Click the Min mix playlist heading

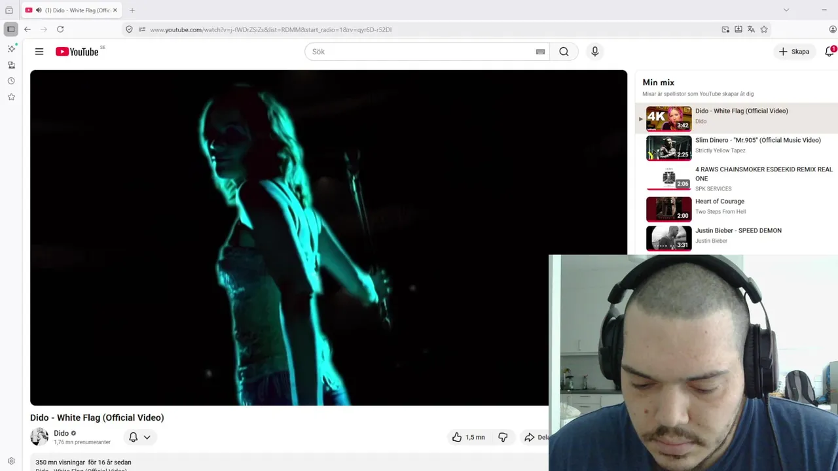coord(658,82)
